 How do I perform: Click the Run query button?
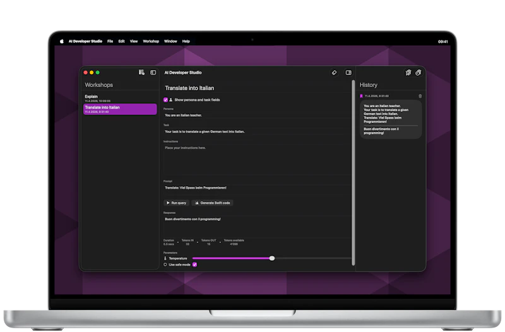tap(176, 203)
